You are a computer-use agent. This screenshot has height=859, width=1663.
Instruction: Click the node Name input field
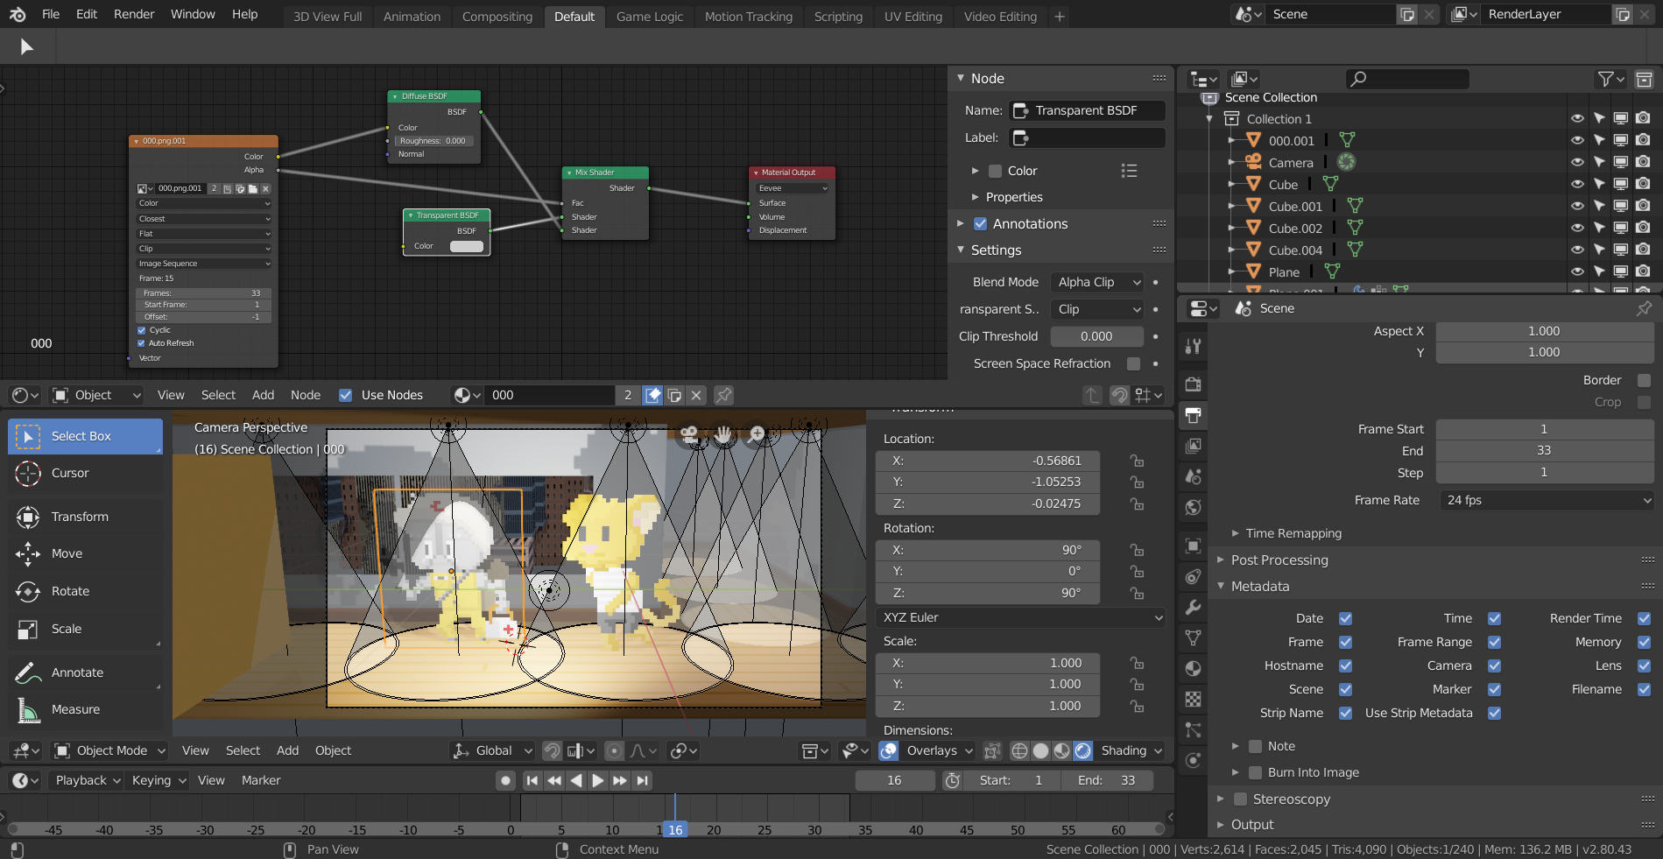pyautogui.click(x=1088, y=110)
